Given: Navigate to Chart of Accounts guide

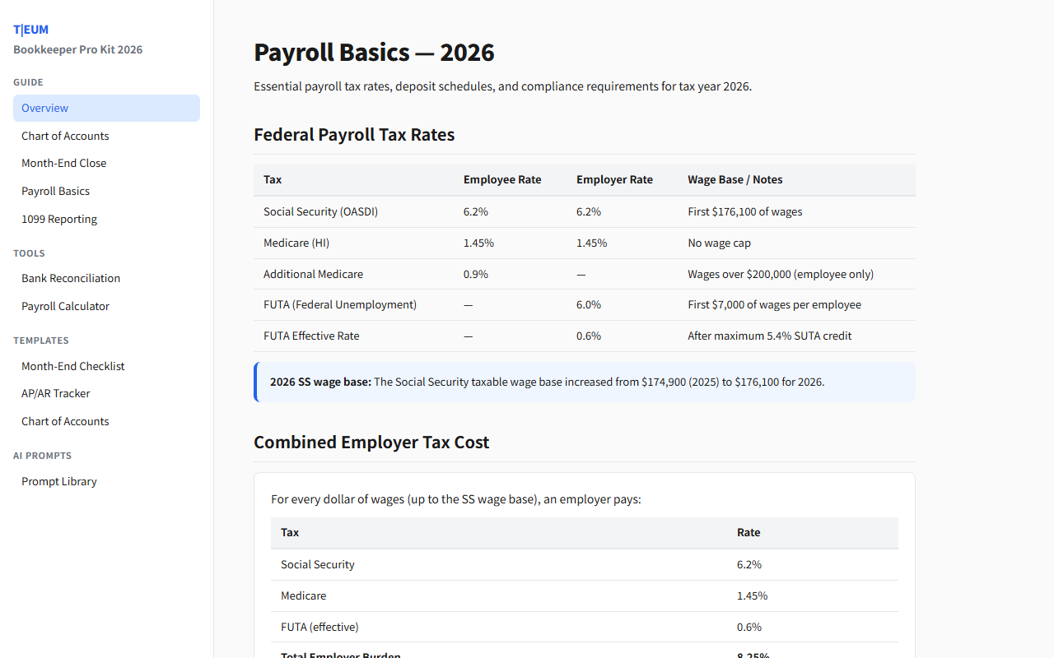Looking at the screenshot, I should [x=65, y=136].
